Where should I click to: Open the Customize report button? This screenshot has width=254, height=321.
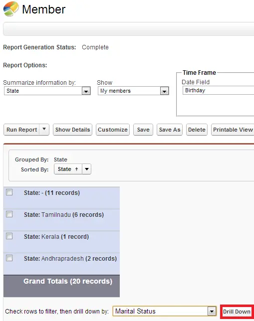click(113, 130)
